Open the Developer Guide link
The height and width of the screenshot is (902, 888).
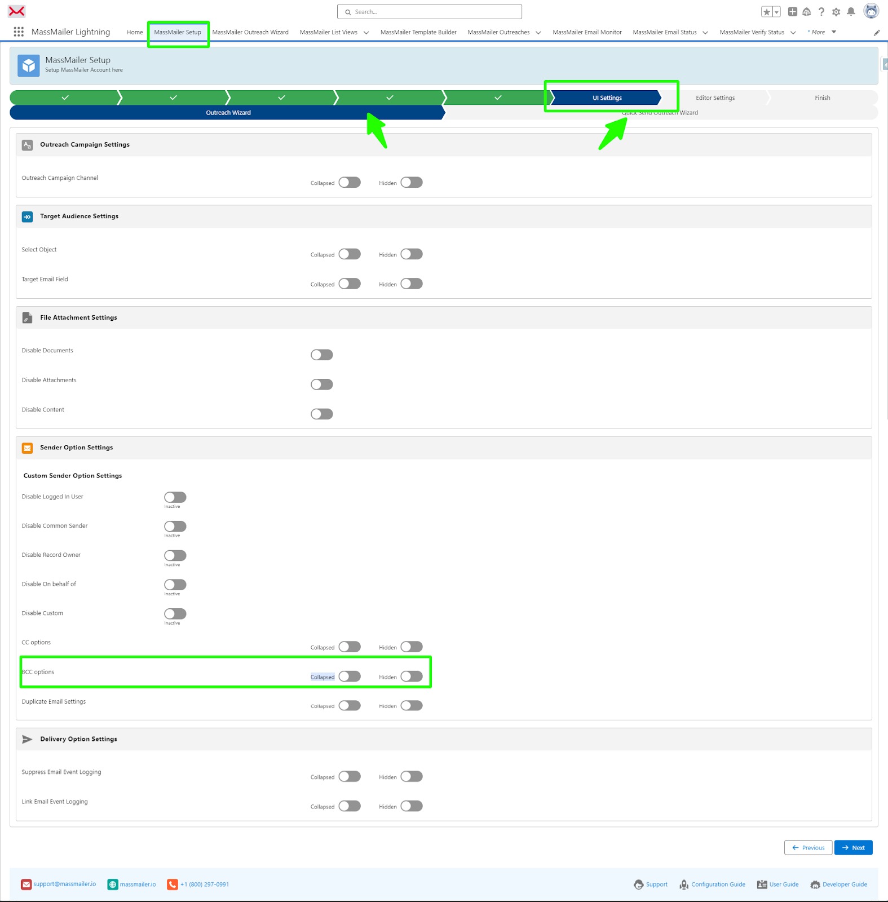(845, 885)
